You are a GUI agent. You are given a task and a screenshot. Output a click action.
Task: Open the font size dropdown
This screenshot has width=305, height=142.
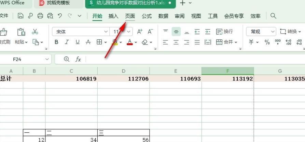[128, 31]
